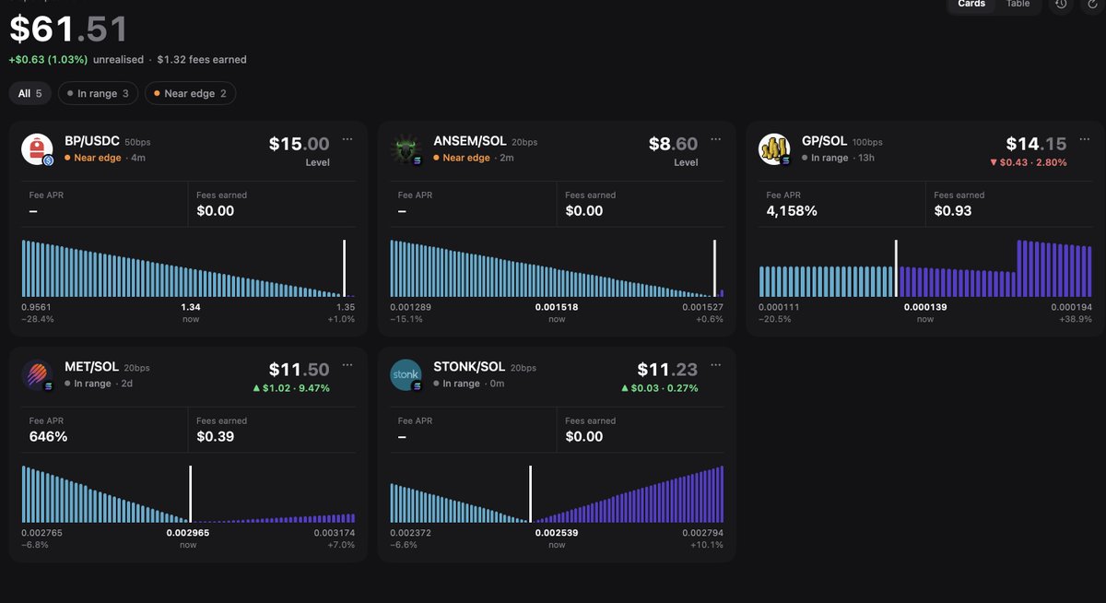
Task: Switch to Cards view
Action: click(x=971, y=5)
